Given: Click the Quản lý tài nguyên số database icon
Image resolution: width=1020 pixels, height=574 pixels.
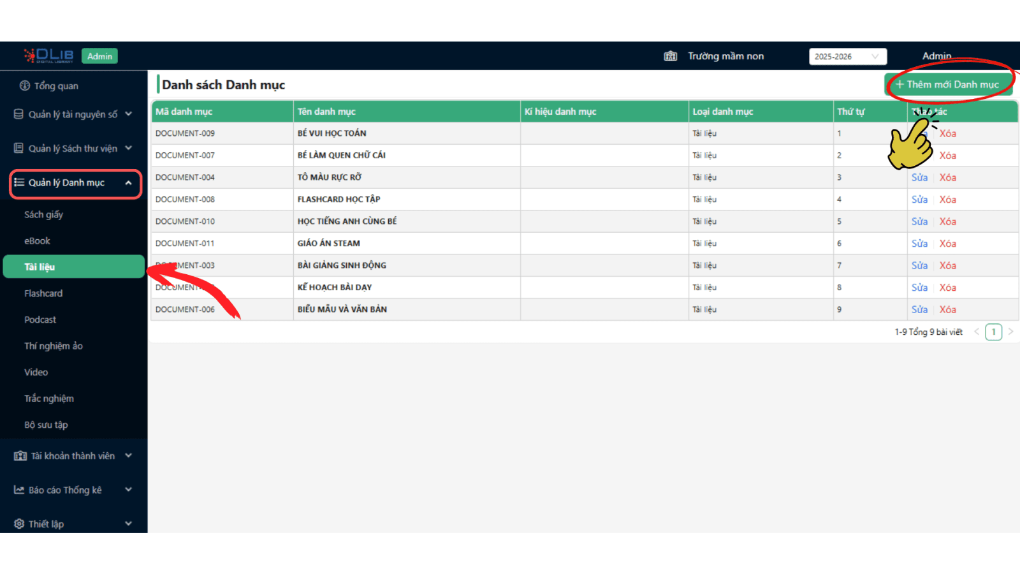Looking at the screenshot, I should point(19,114).
